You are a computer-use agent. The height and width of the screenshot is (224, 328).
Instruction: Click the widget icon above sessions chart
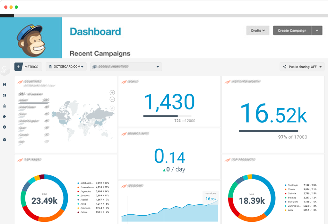click(124, 186)
